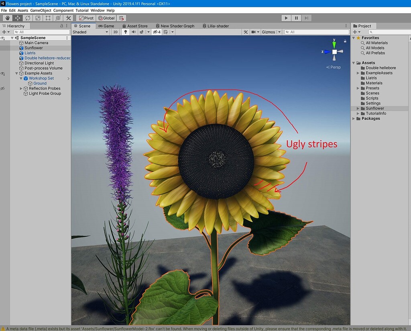Select the Hand tool in toolbar
Screen dimensions: 411x331
pyautogui.click(x=7, y=18)
